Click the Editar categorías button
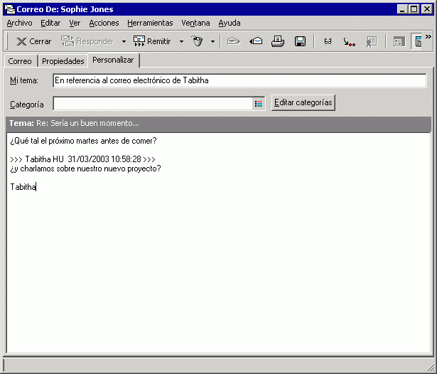 click(303, 102)
